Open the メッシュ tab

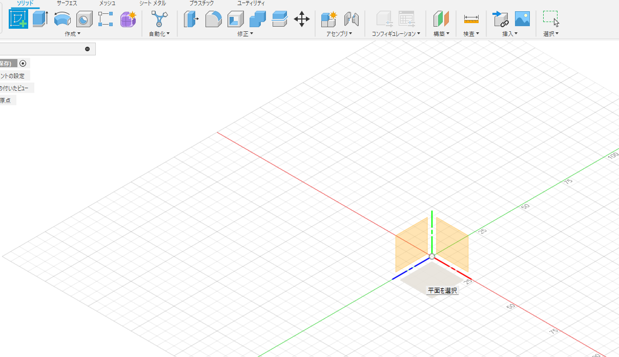coord(107,4)
